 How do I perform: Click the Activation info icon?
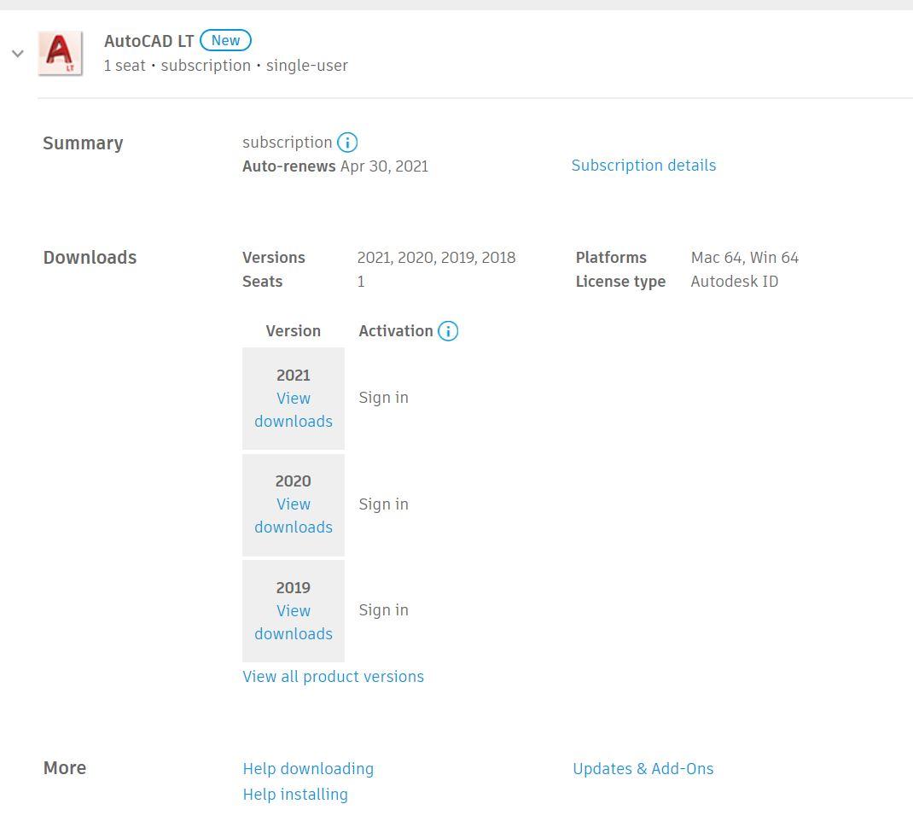[x=448, y=331]
